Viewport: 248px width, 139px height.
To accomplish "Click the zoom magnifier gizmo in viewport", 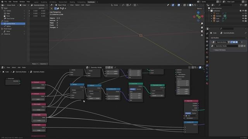I will pos(202,24).
